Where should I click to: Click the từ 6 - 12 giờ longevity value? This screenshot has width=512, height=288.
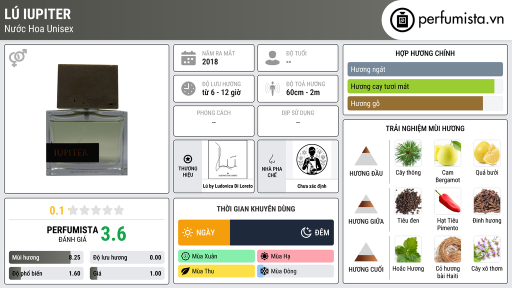221,92
